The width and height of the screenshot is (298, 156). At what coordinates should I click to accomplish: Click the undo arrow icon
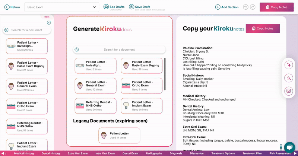pos(245,7)
